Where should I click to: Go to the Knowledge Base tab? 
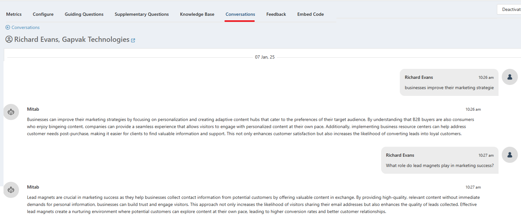point(197,14)
